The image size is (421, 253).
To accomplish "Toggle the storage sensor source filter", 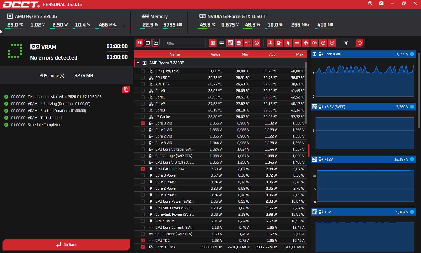I will tap(239, 43).
